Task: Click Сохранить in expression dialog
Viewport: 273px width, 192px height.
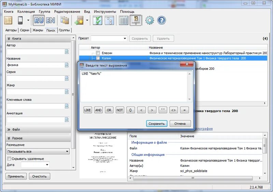Action: click(157, 124)
